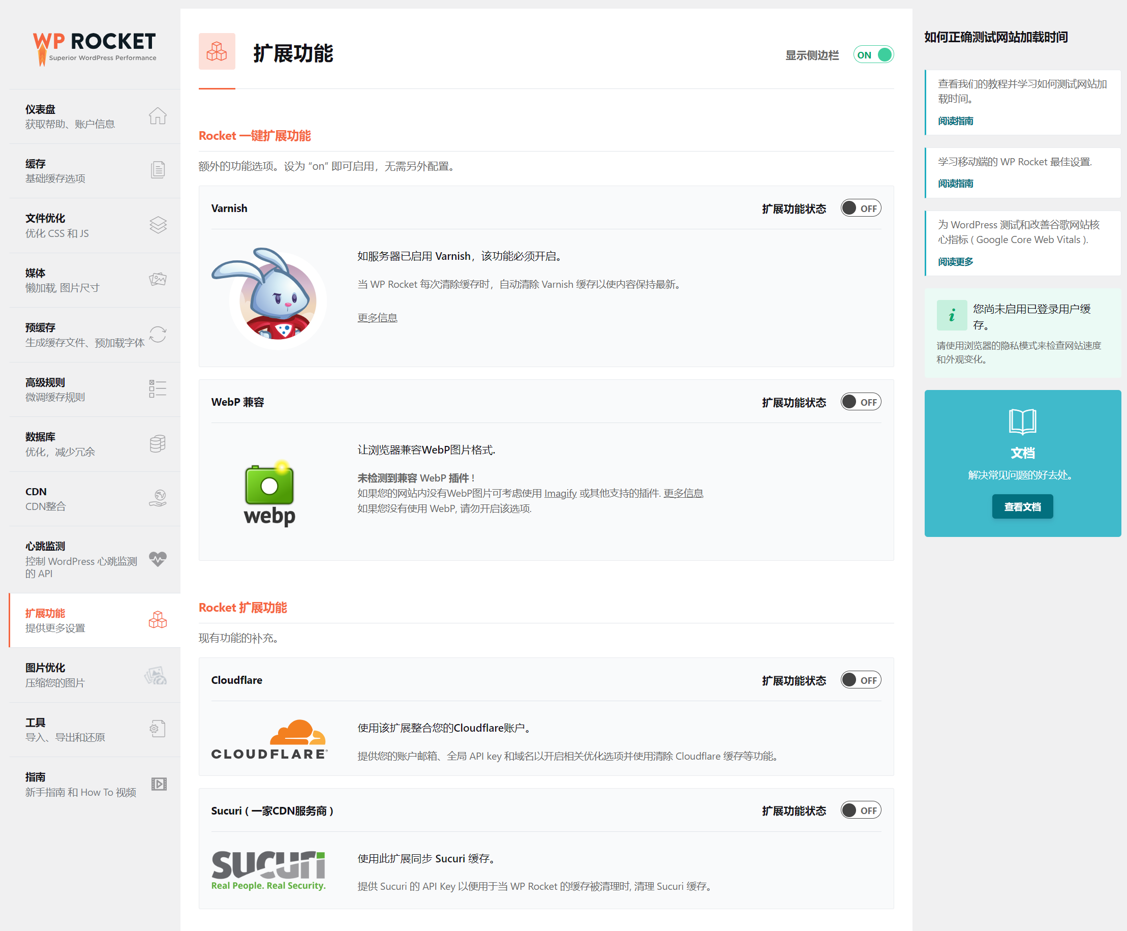Click the Sucuri（一家CDN服务商）title
Screen dimensions: 1127x931
[x=273, y=810]
